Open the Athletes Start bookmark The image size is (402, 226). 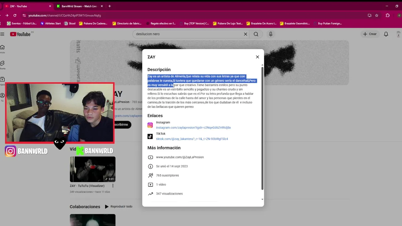pos(51,24)
